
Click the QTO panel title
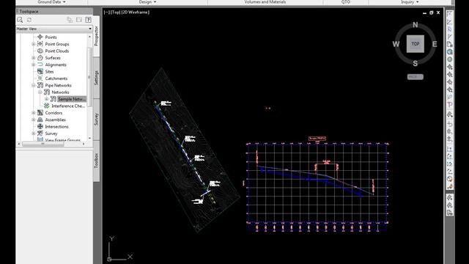[345, 2]
